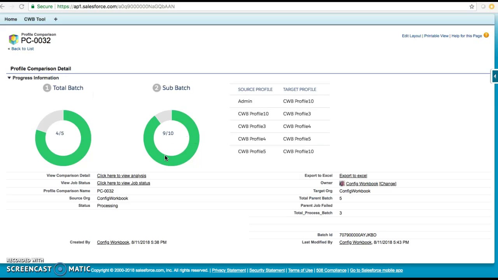Open Security Statement footer link
This screenshot has width=498, height=280.
(x=267, y=270)
